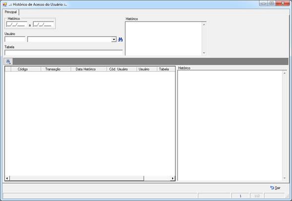
Task: Click the binoculars search icon beside Usuário
Action: 120,39
